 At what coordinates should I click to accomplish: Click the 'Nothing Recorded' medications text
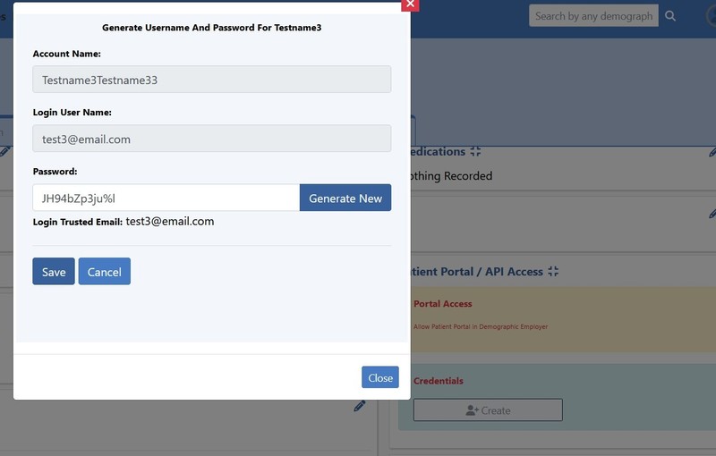pyautogui.click(x=451, y=176)
